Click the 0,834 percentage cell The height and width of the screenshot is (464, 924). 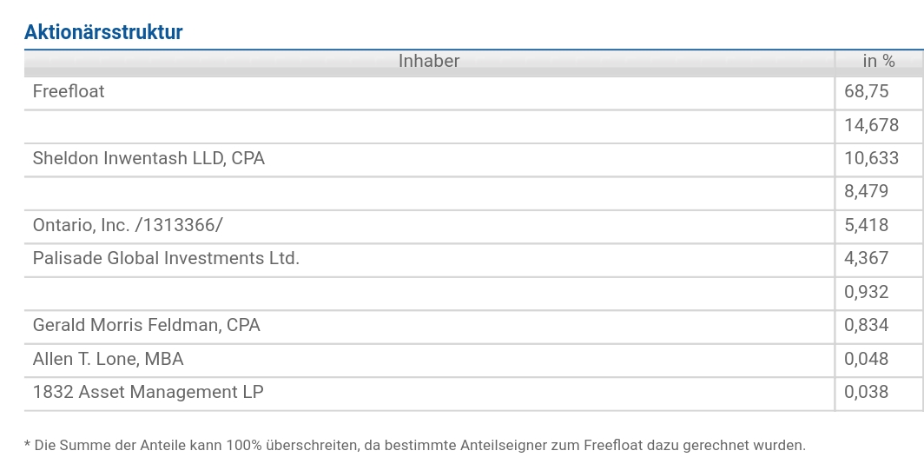tap(867, 325)
